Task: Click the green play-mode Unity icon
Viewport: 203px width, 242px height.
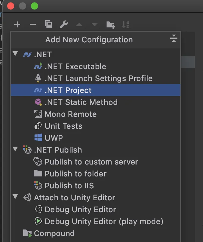Action: coord(38,221)
